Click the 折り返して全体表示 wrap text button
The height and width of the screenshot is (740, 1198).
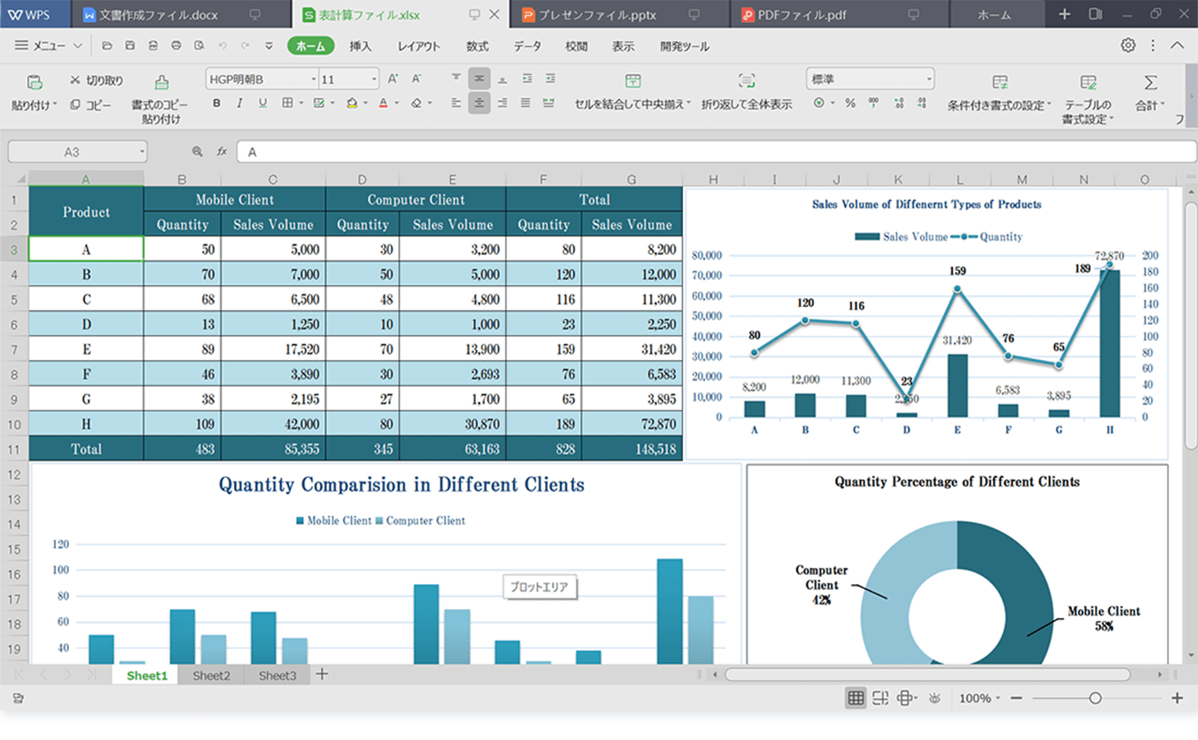(x=746, y=104)
